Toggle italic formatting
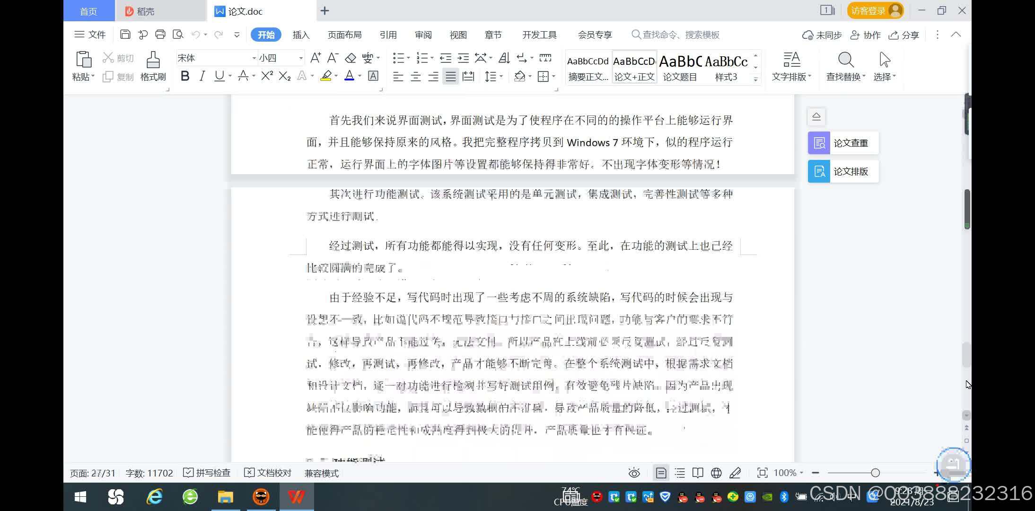 click(x=202, y=76)
